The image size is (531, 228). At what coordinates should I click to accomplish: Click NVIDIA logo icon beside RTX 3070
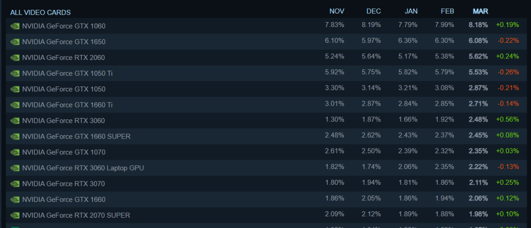pyautogui.click(x=15, y=184)
